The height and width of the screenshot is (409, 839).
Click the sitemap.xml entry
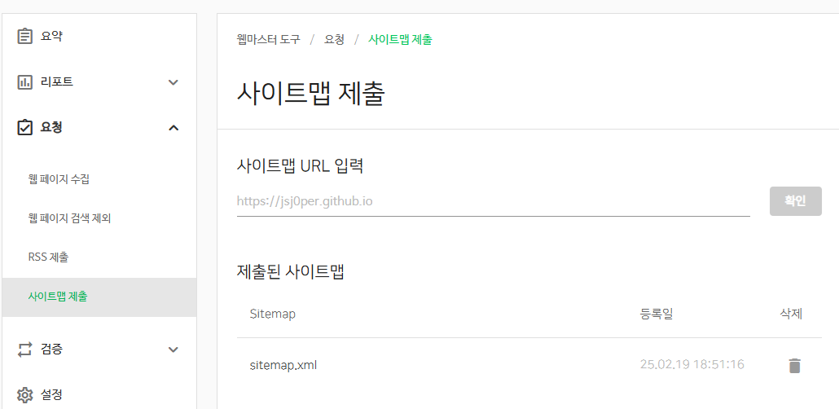[x=283, y=365]
